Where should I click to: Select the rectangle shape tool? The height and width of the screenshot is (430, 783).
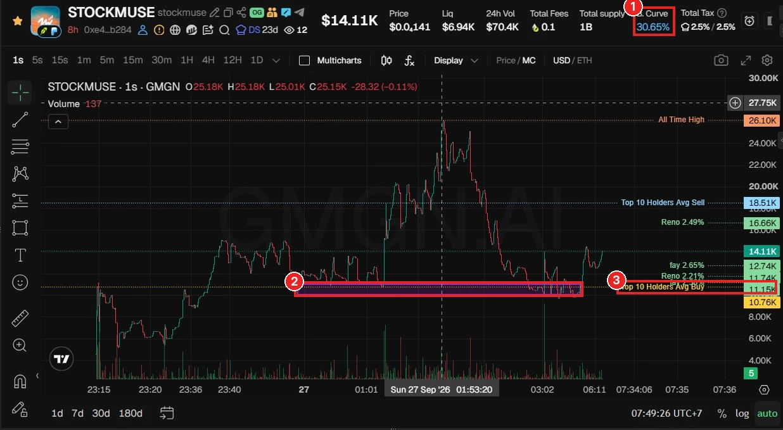[x=20, y=228]
